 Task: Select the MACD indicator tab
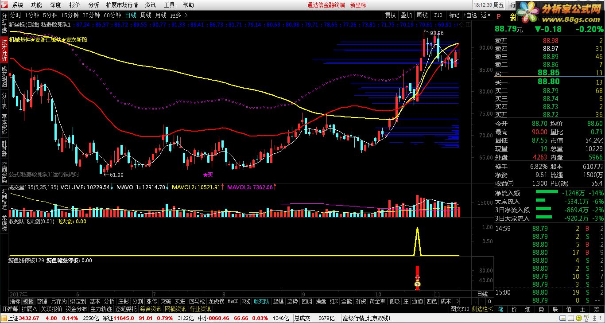233,301
